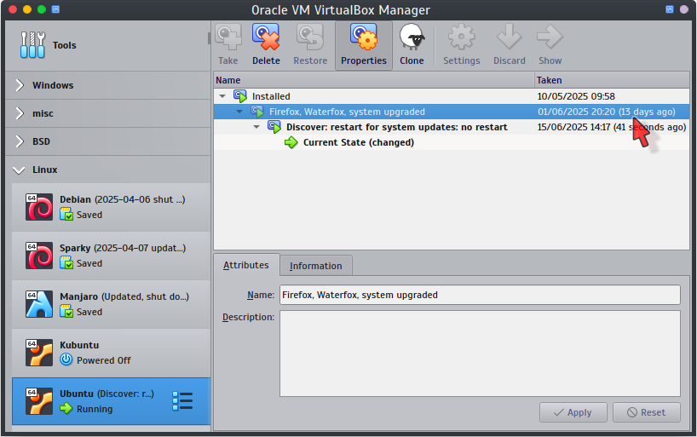The width and height of the screenshot is (697, 437).
Task: Click the Show VM window arrow icon
Action: tap(550, 37)
